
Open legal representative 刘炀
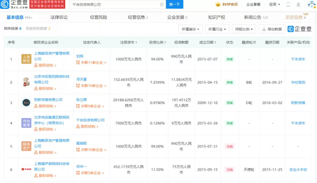[80, 56]
